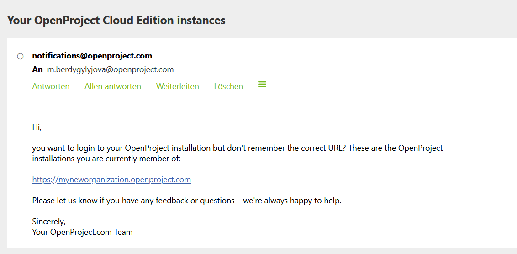
Task: Click the bold "An" recipient label
Action: pyautogui.click(x=37, y=69)
